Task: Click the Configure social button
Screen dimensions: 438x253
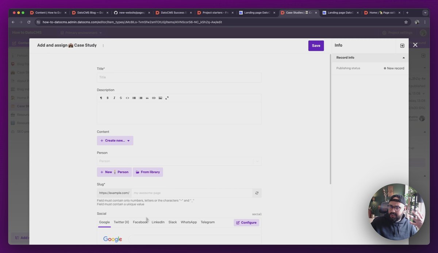Action: pos(246,222)
